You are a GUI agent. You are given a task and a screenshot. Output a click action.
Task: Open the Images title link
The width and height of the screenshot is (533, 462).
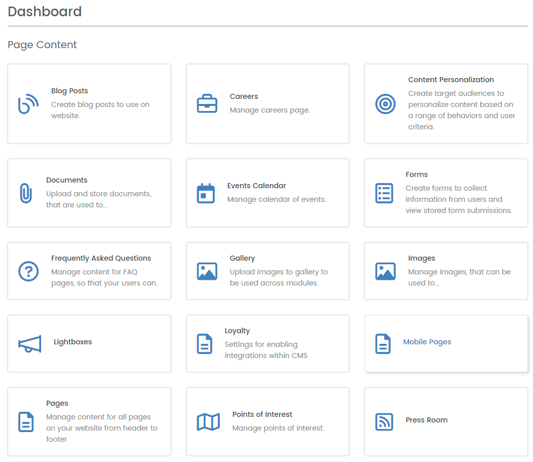coord(421,258)
